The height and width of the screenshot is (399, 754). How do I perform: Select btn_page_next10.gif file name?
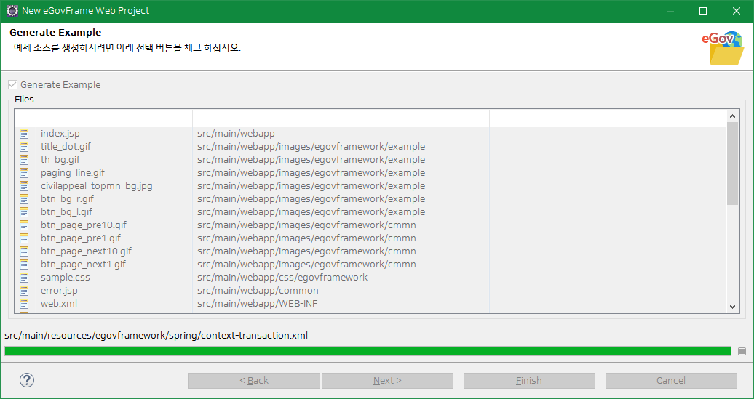pos(86,251)
